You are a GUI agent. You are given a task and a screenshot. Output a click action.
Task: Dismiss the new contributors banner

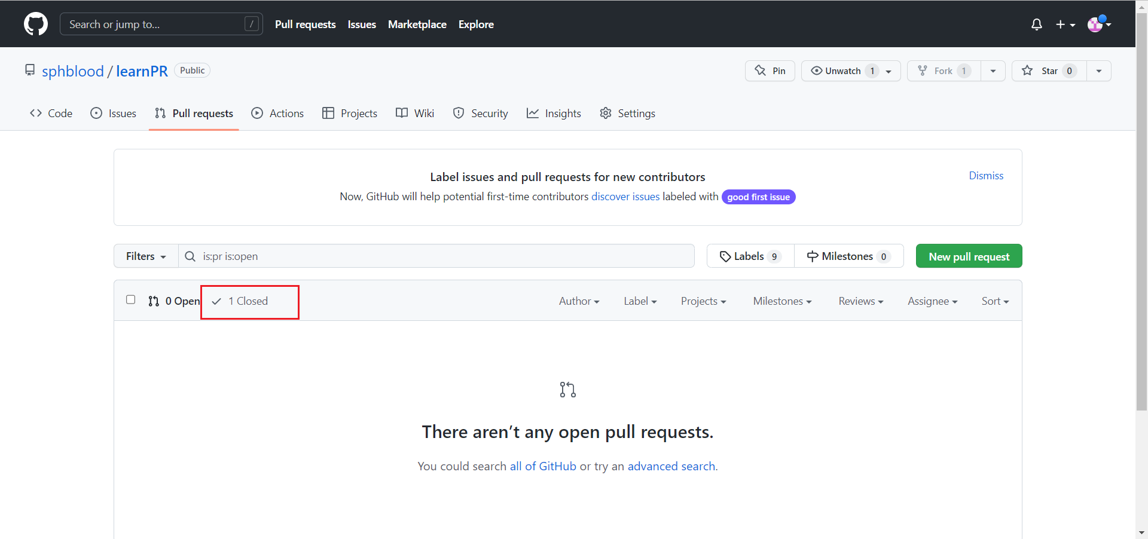(x=986, y=176)
